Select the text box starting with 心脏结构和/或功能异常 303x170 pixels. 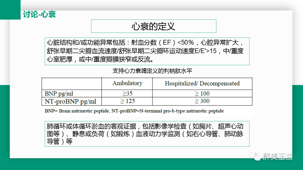pyautogui.click(x=147, y=51)
